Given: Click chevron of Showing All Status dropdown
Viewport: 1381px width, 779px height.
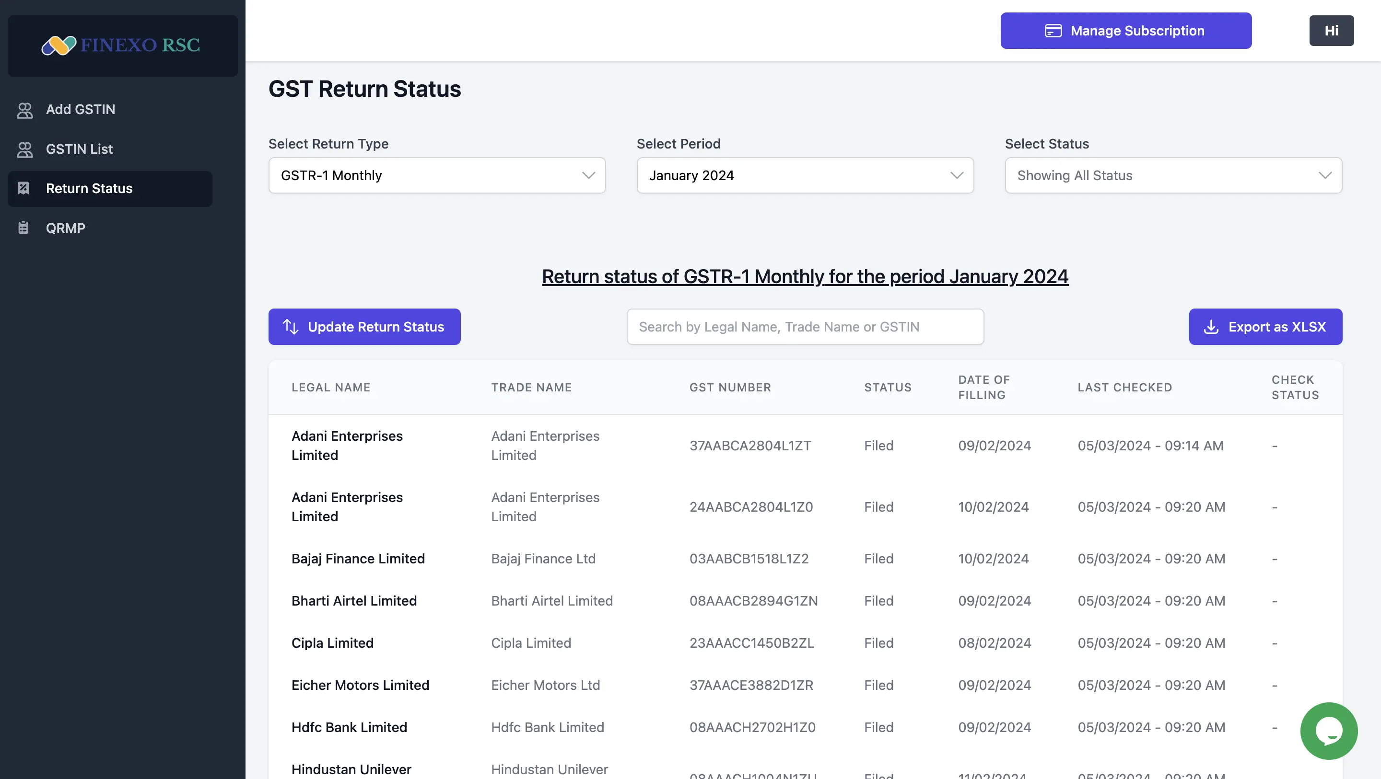Looking at the screenshot, I should [x=1325, y=176].
